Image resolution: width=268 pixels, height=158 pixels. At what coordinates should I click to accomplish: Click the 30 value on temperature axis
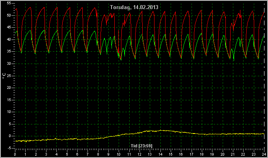click(9, 64)
